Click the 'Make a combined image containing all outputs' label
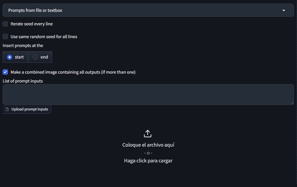297x187 pixels. [73, 72]
